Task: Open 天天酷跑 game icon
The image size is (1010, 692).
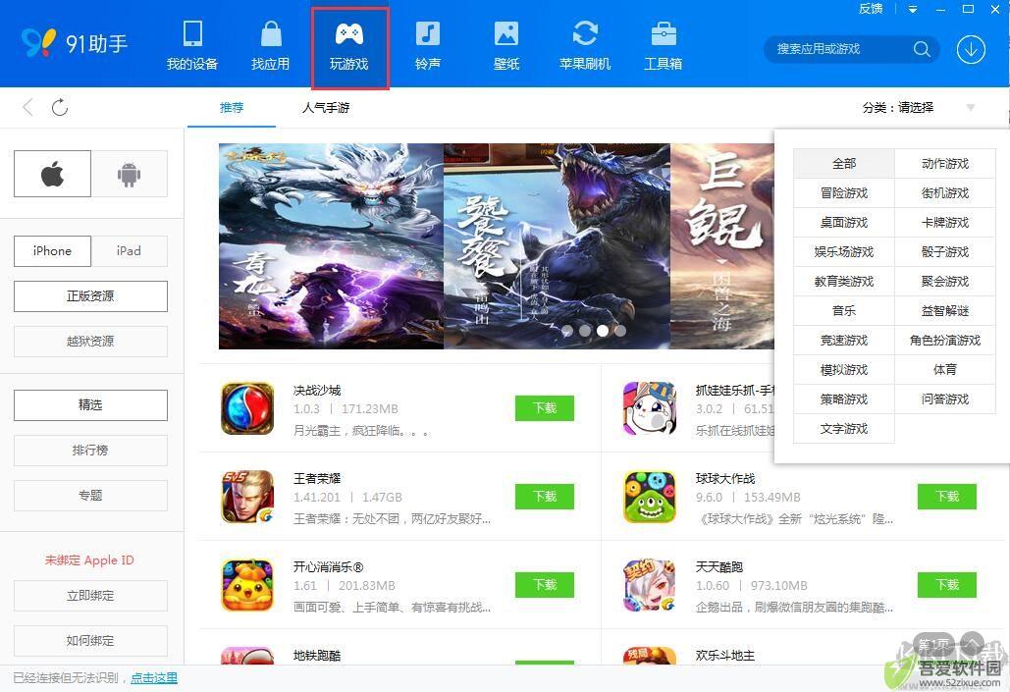Action: pyautogui.click(x=650, y=585)
